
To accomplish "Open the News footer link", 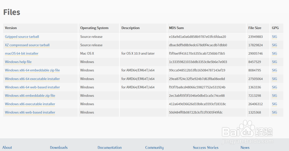I will coord(245,148).
